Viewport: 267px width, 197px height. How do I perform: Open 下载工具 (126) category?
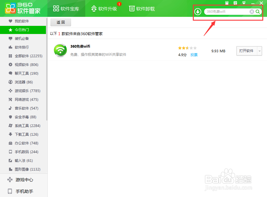coord(23,135)
